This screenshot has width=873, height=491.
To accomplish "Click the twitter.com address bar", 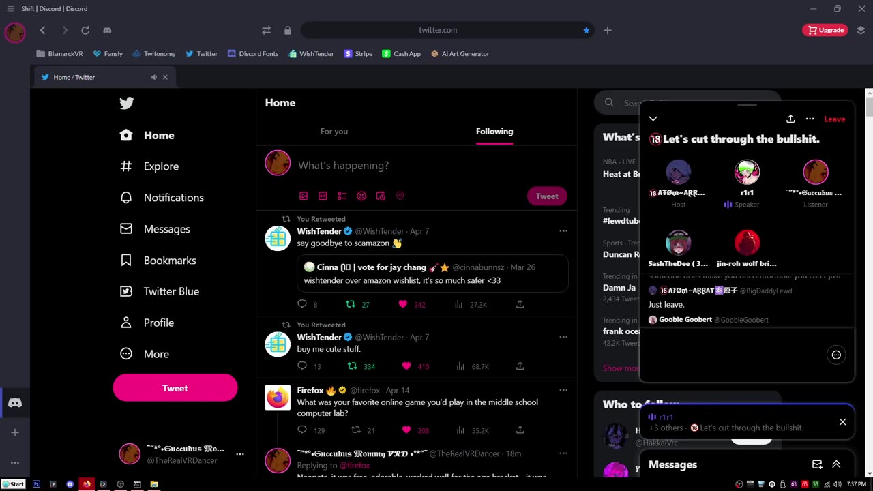I will (x=438, y=30).
